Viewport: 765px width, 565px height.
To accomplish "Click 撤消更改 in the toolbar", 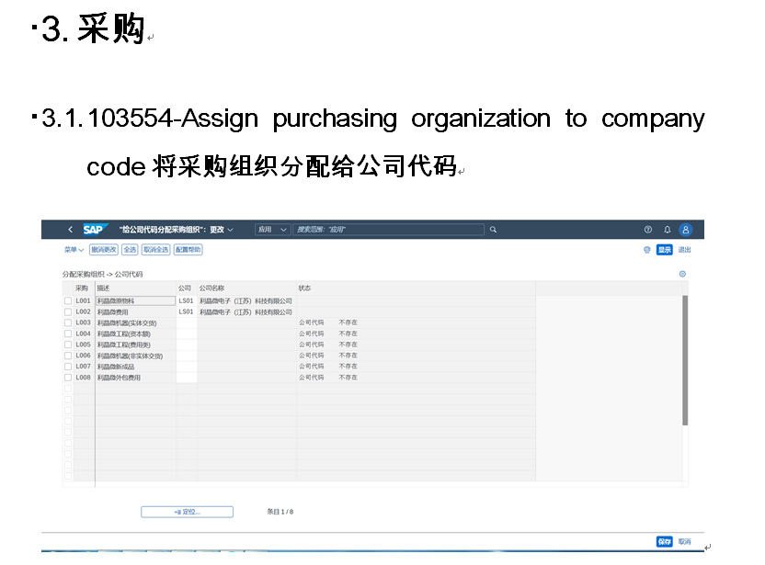I will point(104,250).
